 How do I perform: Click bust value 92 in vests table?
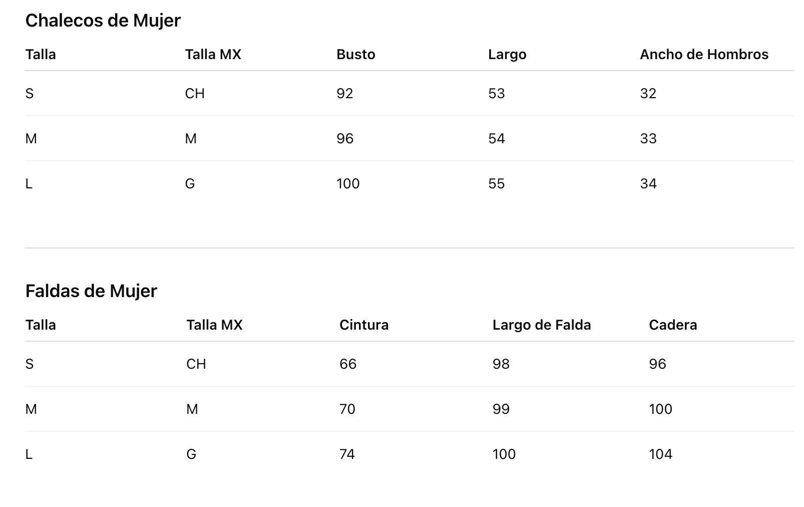[345, 93]
